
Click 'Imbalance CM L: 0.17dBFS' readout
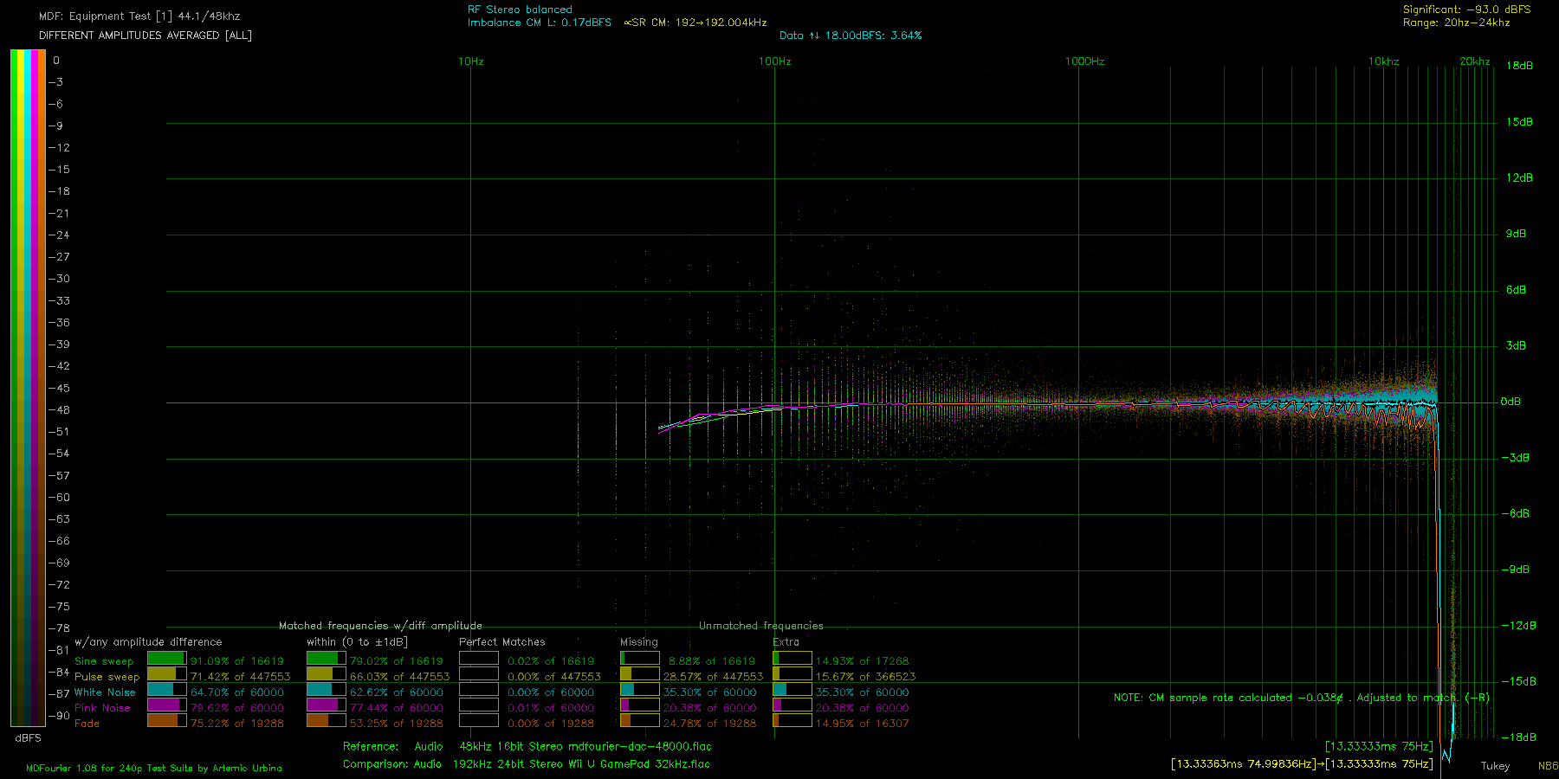tap(540, 23)
